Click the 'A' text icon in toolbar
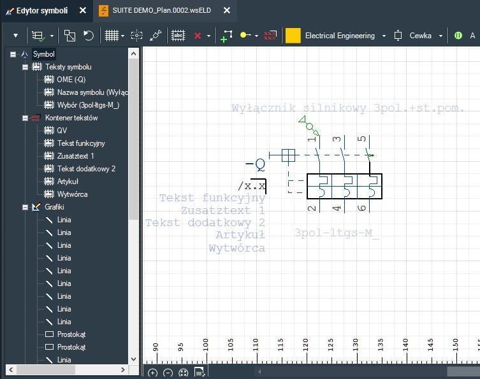Image resolution: width=480 pixels, height=379 pixels. pos(472,36)
